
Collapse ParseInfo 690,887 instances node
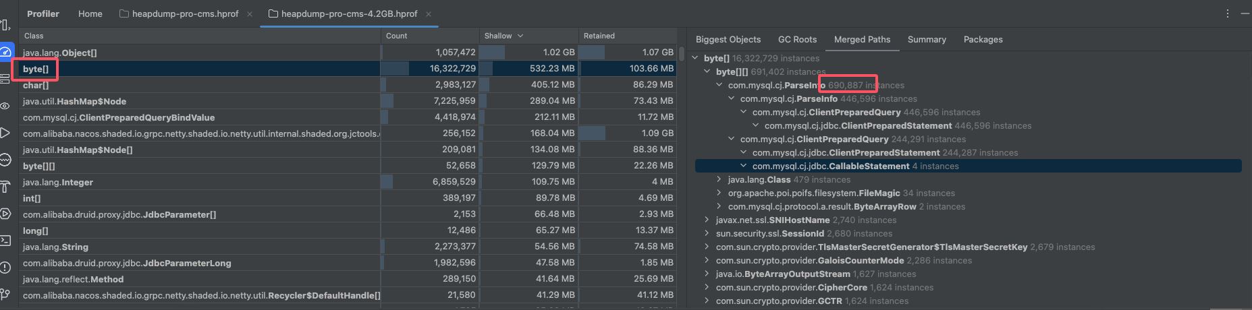point(719,86)
